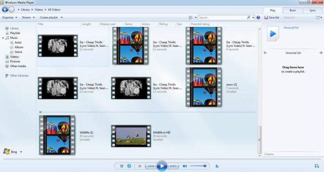The height and width of the screenshot is (172, 324).
Task: Mute sound with the speaker icon
Action: pos(185,166)
